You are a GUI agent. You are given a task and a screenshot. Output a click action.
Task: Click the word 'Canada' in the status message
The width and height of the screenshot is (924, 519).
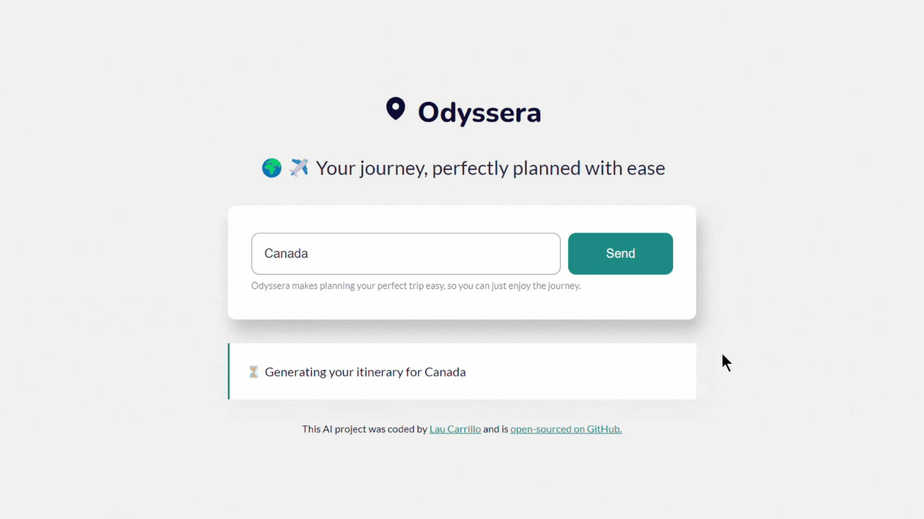click(445, 372)
